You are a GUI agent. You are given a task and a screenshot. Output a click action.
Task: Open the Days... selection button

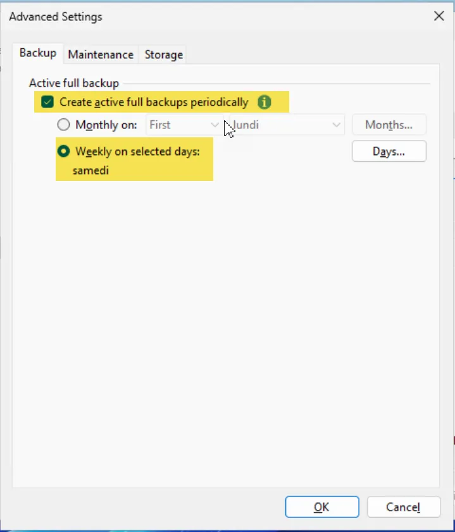pyautogui.click(x=389, y=151)
